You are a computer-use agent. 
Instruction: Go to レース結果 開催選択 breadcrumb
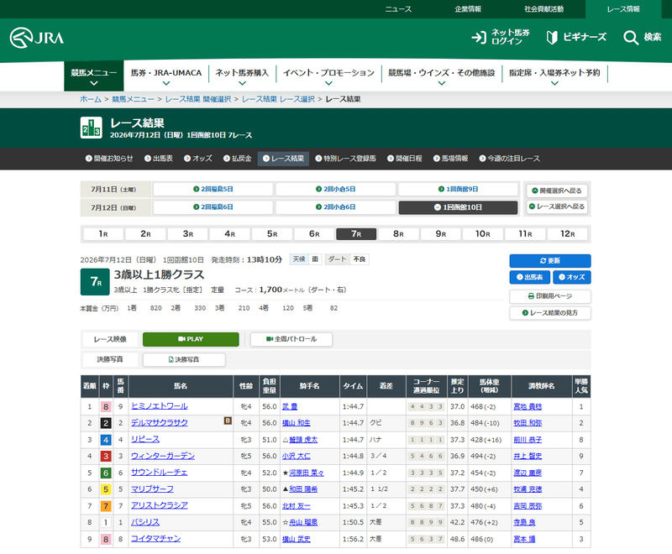198,99
